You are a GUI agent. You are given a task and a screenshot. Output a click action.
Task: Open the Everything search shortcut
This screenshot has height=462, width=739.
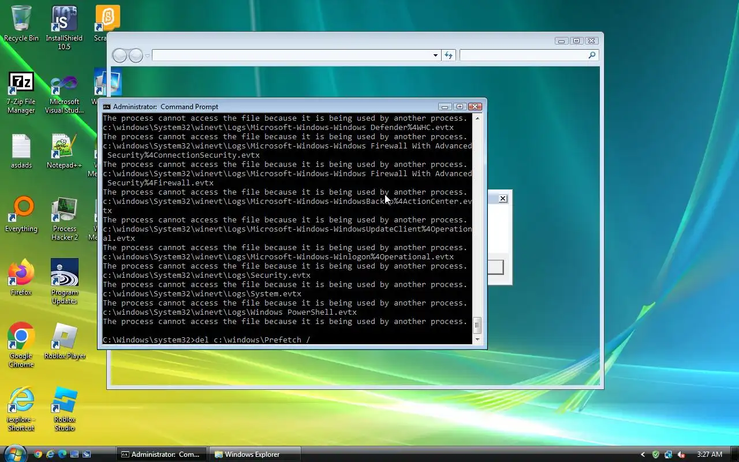[x=21, y=215]
